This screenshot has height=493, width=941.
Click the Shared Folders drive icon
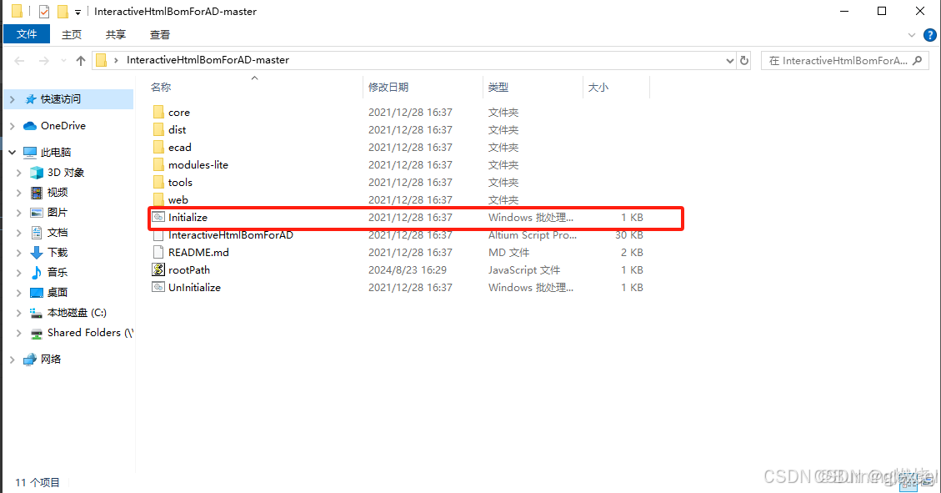tap(37, 333)
